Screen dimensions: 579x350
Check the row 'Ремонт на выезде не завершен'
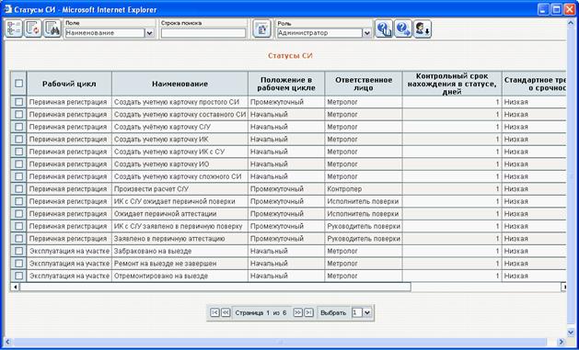click(x=18, y=264)
